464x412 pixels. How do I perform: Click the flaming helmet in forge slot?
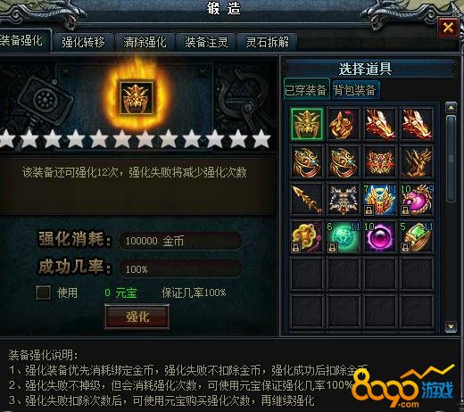137,97
